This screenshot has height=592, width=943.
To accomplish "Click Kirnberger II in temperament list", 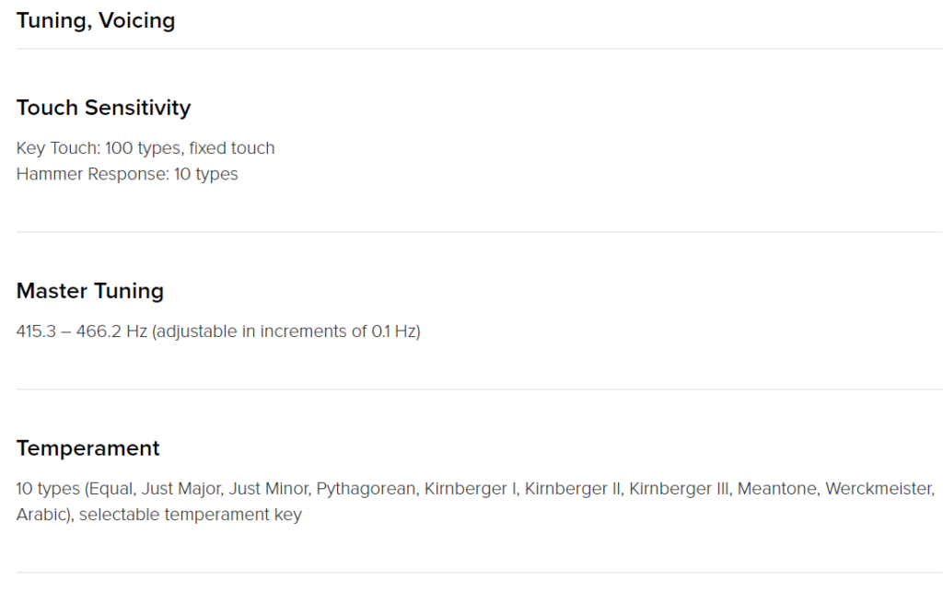I will [572, 489].
